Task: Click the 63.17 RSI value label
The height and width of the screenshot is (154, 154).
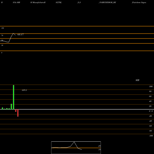Action: click(x=21, y=34)
